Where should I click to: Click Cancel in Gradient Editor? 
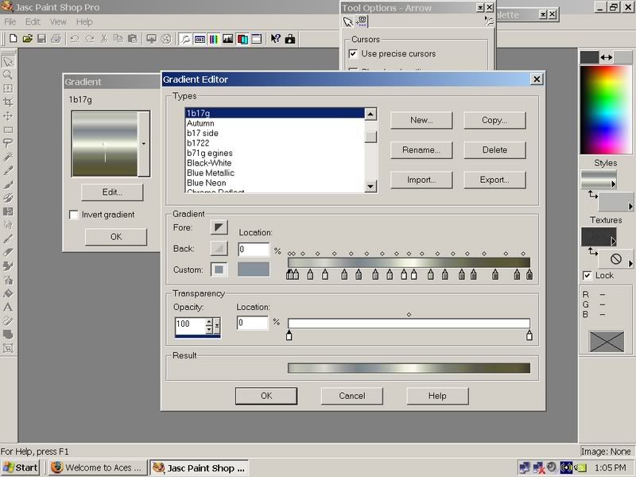point(351,396)
